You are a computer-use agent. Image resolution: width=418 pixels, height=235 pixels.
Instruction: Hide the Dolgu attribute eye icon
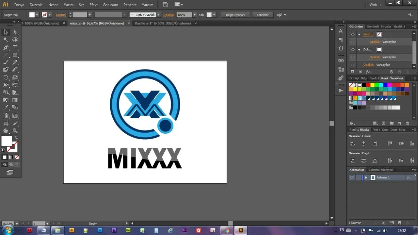(x=353, y=50)
